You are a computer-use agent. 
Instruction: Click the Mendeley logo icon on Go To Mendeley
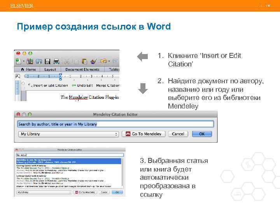128,134
